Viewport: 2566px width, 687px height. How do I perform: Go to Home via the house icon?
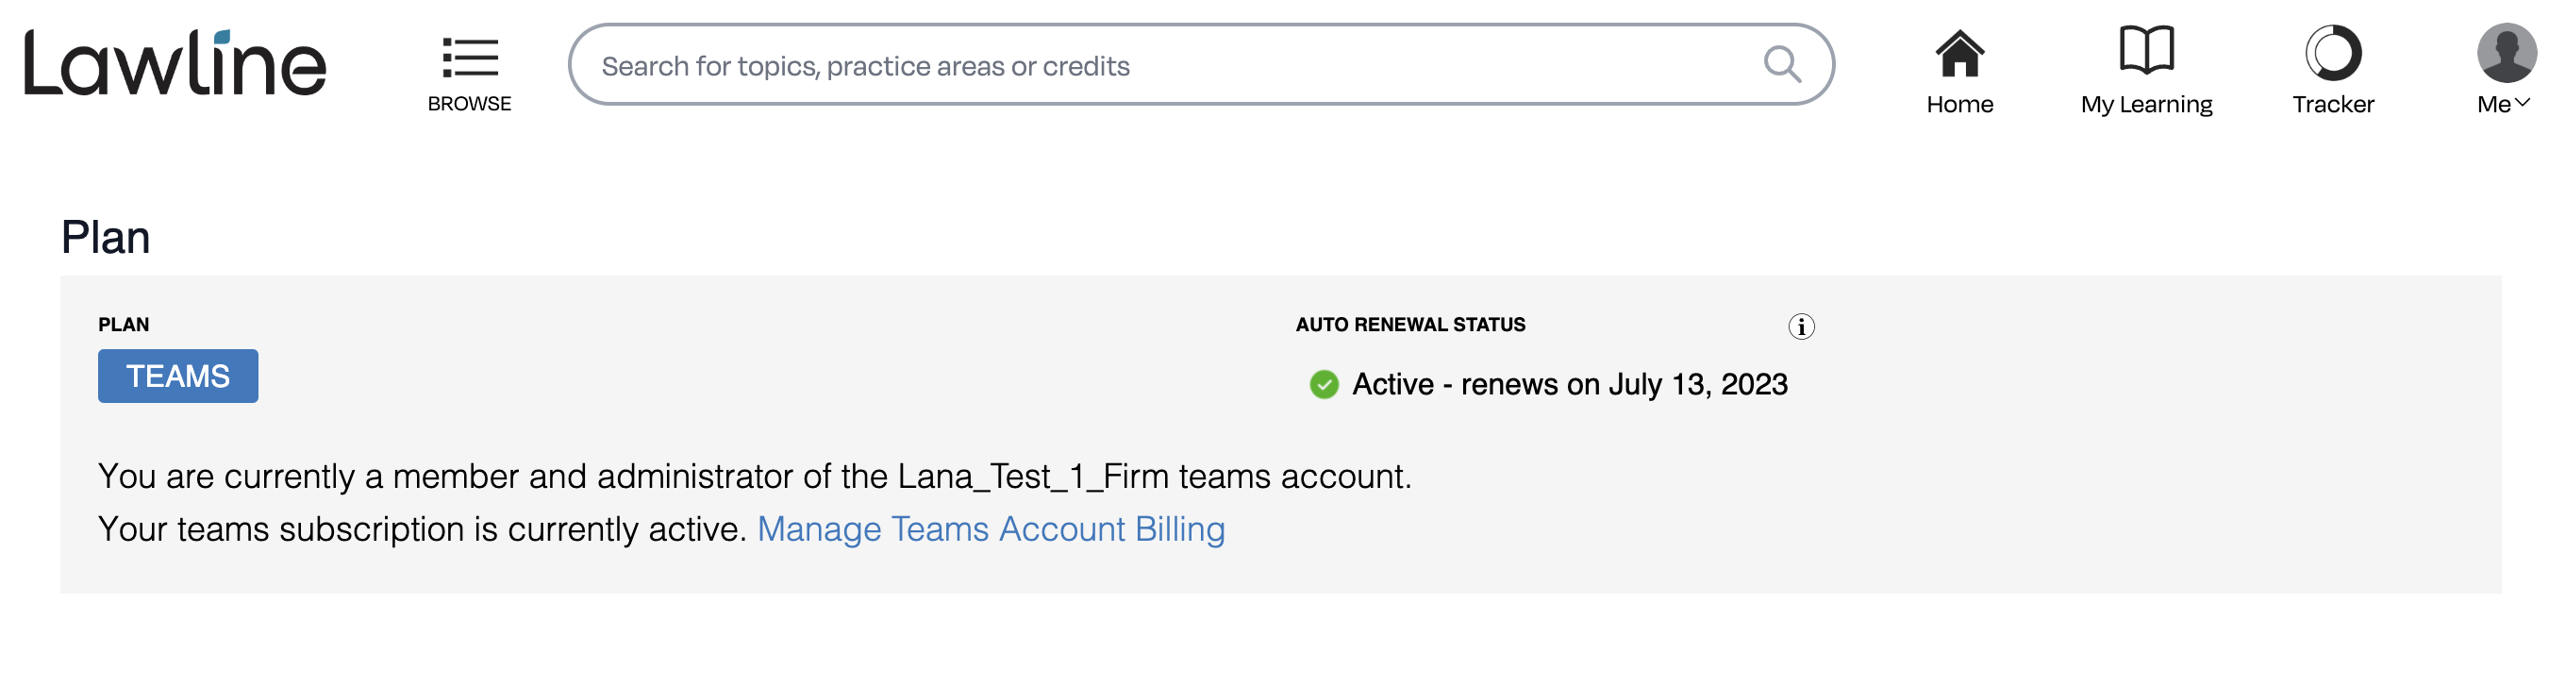(x=1959, y=53)
